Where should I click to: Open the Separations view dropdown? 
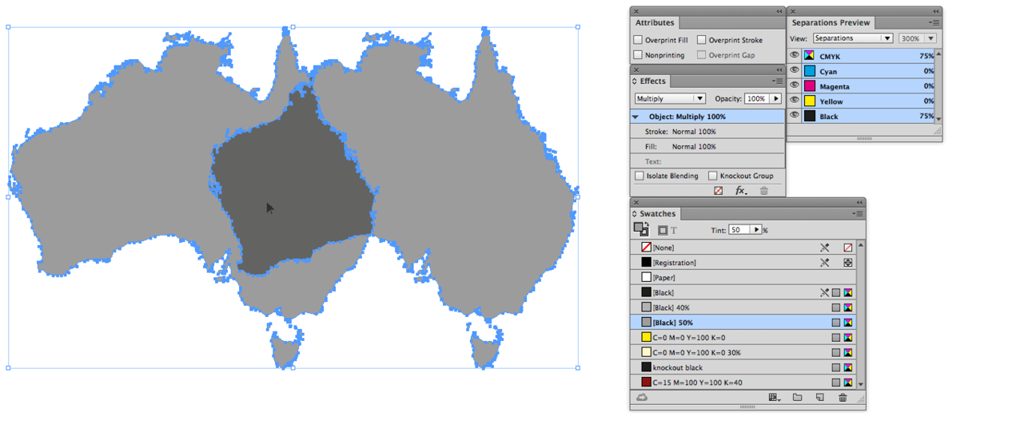tap(853, 38)
